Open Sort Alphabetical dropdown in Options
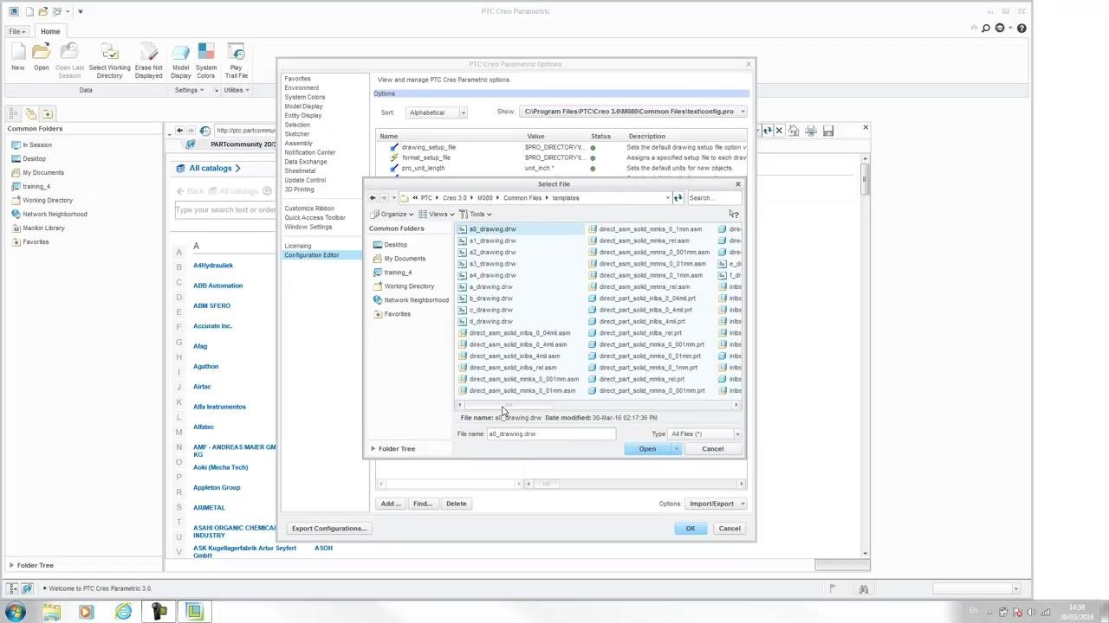The height and width of the screenshot is (623, 1109). [x=436, y=112]
